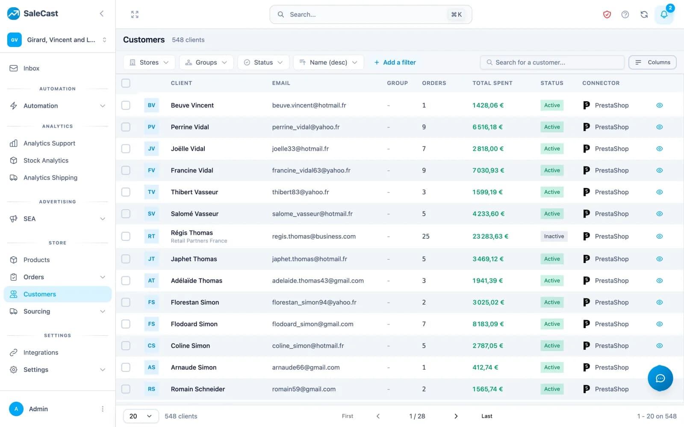This screenshot has height=427, width=684.
Task: Open the Name (desc) sort dropdown
Action: pos(328,62)
